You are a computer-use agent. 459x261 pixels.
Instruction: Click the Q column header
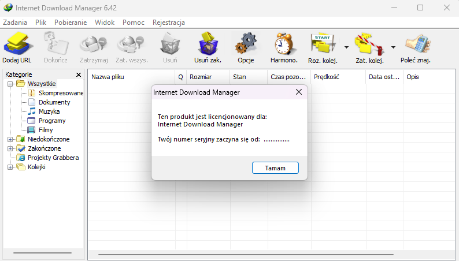coord(181,77)
